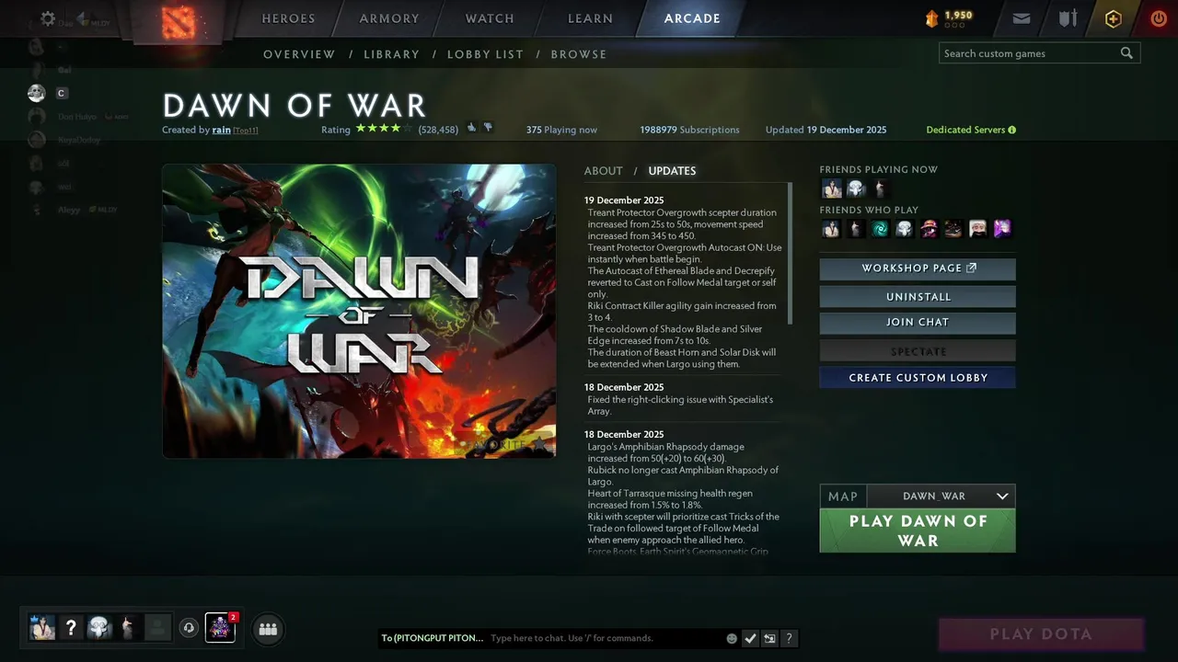Click the thumbs up rating icon

[471, 128]
